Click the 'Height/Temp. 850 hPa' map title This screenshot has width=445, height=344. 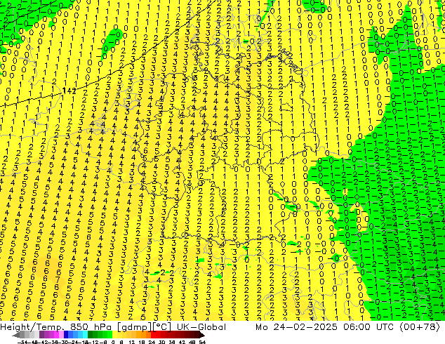pos(56,327)
